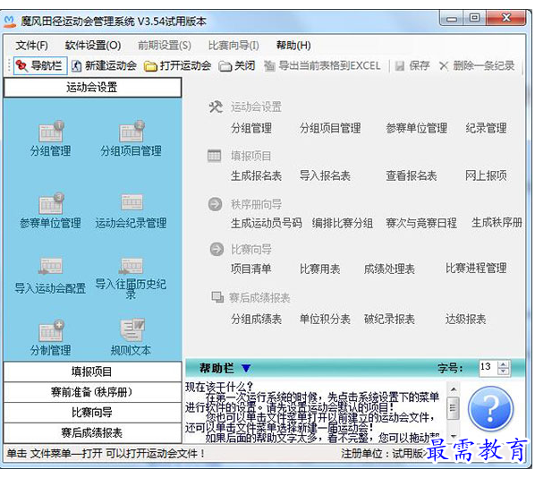Click the 分组项目管理 link in right panel
Screen dimensions: 535x478
tap(330, 128)
